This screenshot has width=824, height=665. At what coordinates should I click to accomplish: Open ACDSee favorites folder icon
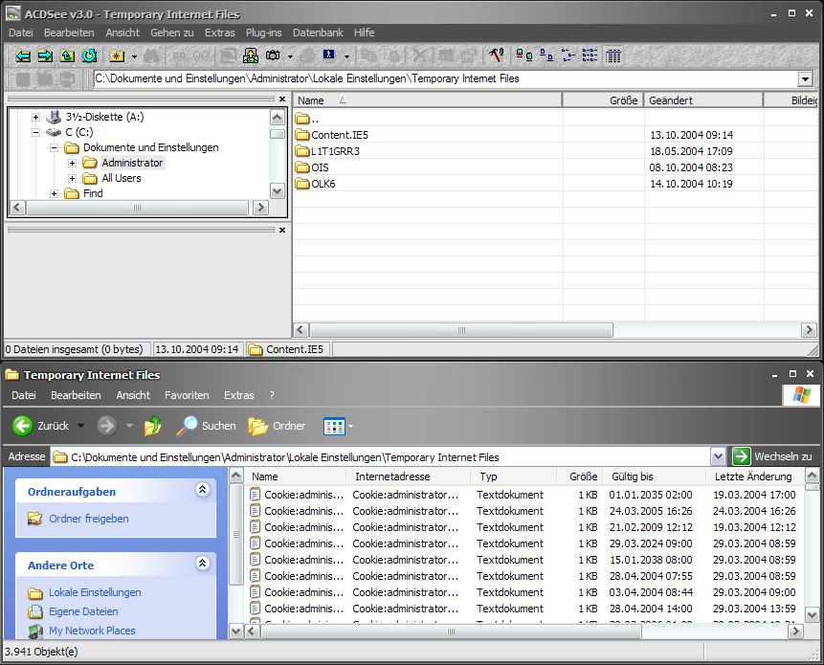pos(117,55)
